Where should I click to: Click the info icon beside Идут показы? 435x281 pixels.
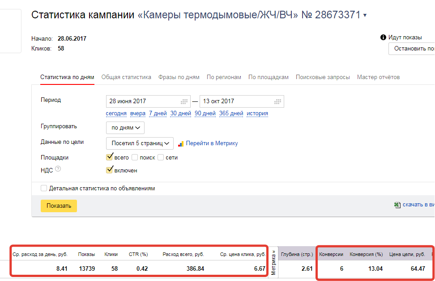click(x=383, y=38)
